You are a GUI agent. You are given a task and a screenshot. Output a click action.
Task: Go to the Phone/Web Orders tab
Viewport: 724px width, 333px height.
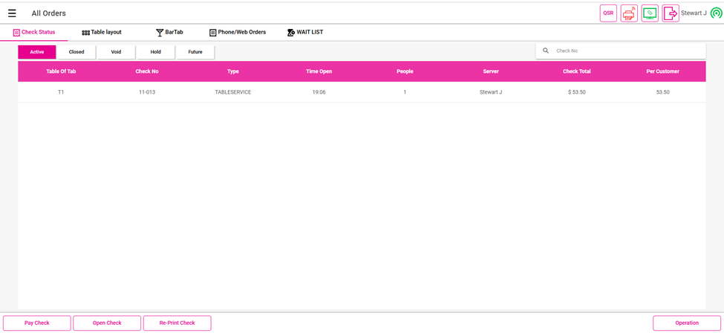(x=238, y=33)
